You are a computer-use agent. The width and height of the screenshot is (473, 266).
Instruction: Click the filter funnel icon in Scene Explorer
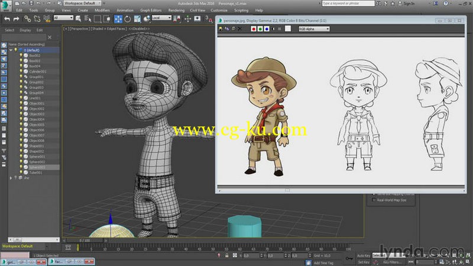[4, 150]
